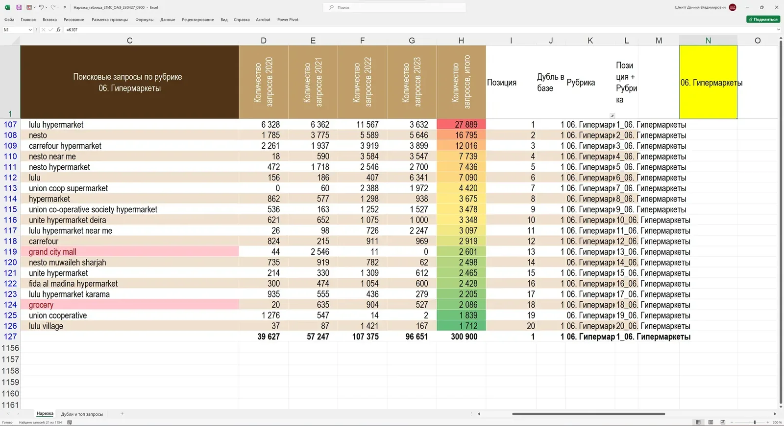Select column N header
Screen dimensions: 784x426
708,41
